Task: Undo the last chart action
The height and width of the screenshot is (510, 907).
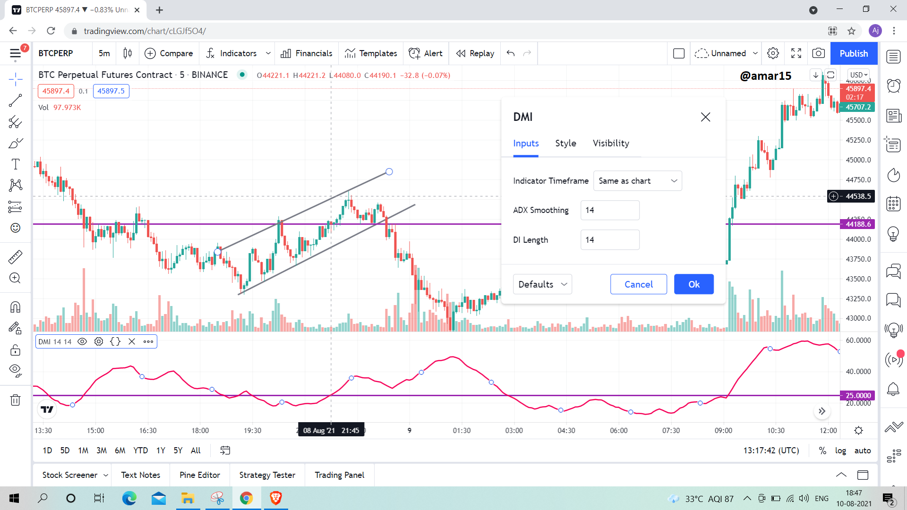Action: point(511,53)
